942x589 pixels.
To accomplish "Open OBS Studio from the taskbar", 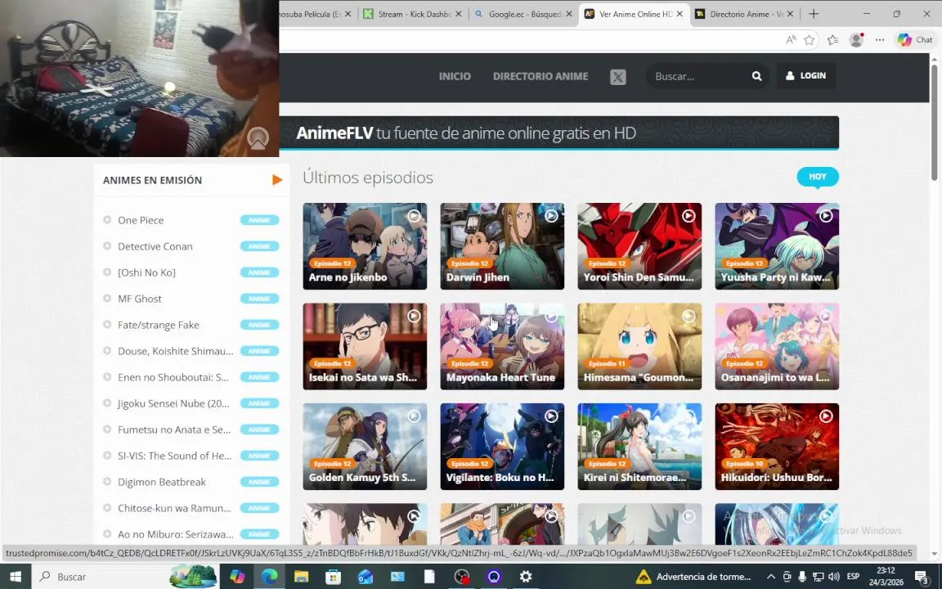I will (x=461, y=577).
